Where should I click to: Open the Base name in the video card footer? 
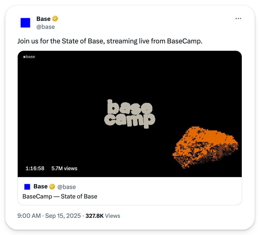click(40, 187)
